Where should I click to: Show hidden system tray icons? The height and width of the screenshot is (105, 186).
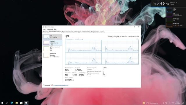(160, 103)
